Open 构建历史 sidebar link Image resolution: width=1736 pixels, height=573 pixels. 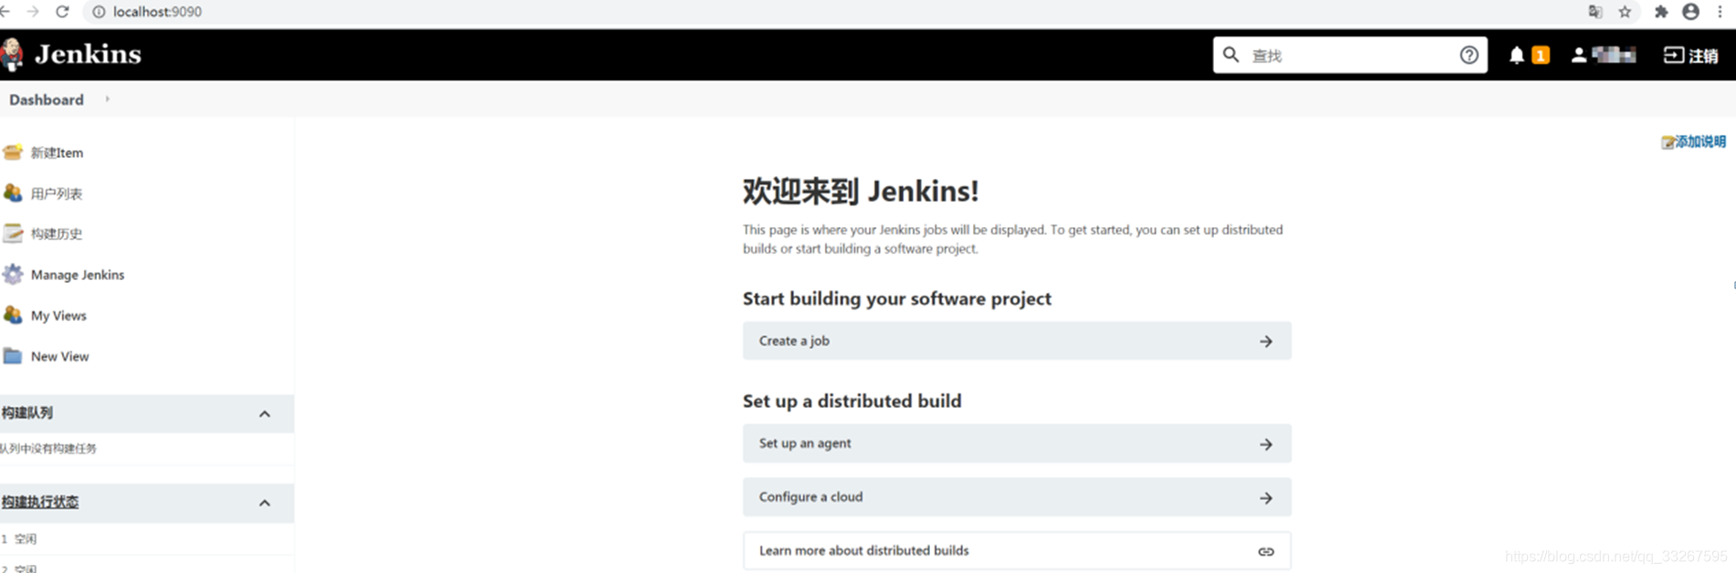[x=57, y=234]
